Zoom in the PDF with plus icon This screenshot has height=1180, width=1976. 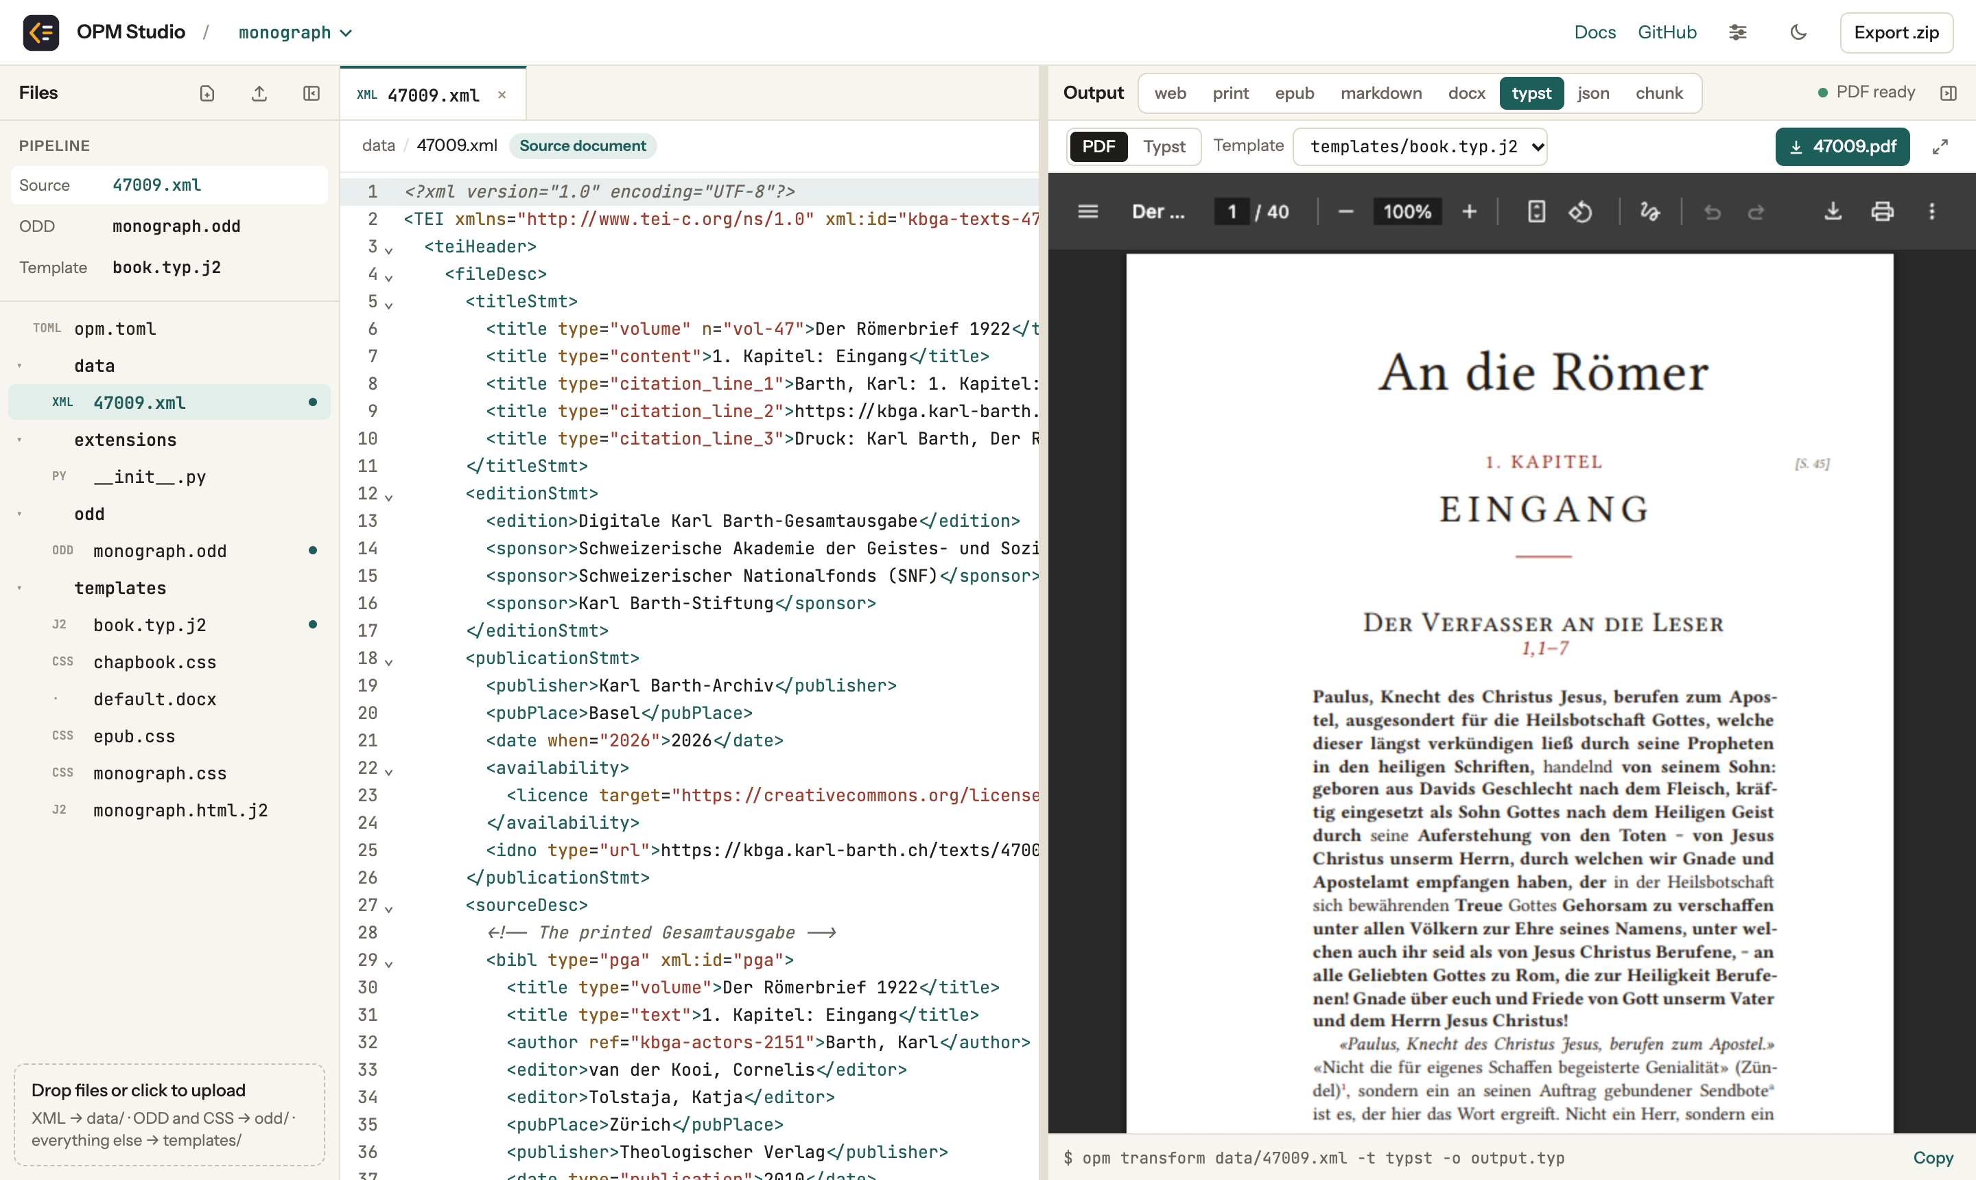1470,211
